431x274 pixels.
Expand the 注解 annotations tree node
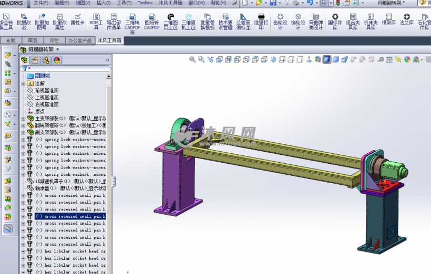[x=23, y=83]
